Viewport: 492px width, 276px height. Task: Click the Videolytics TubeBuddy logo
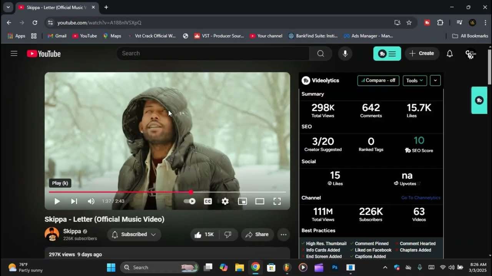[x=306, y=80]
